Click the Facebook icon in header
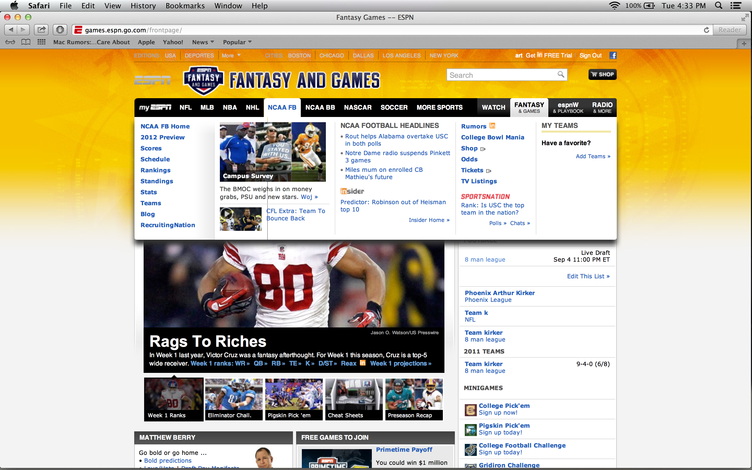The image size is (752, 470). 613,55
